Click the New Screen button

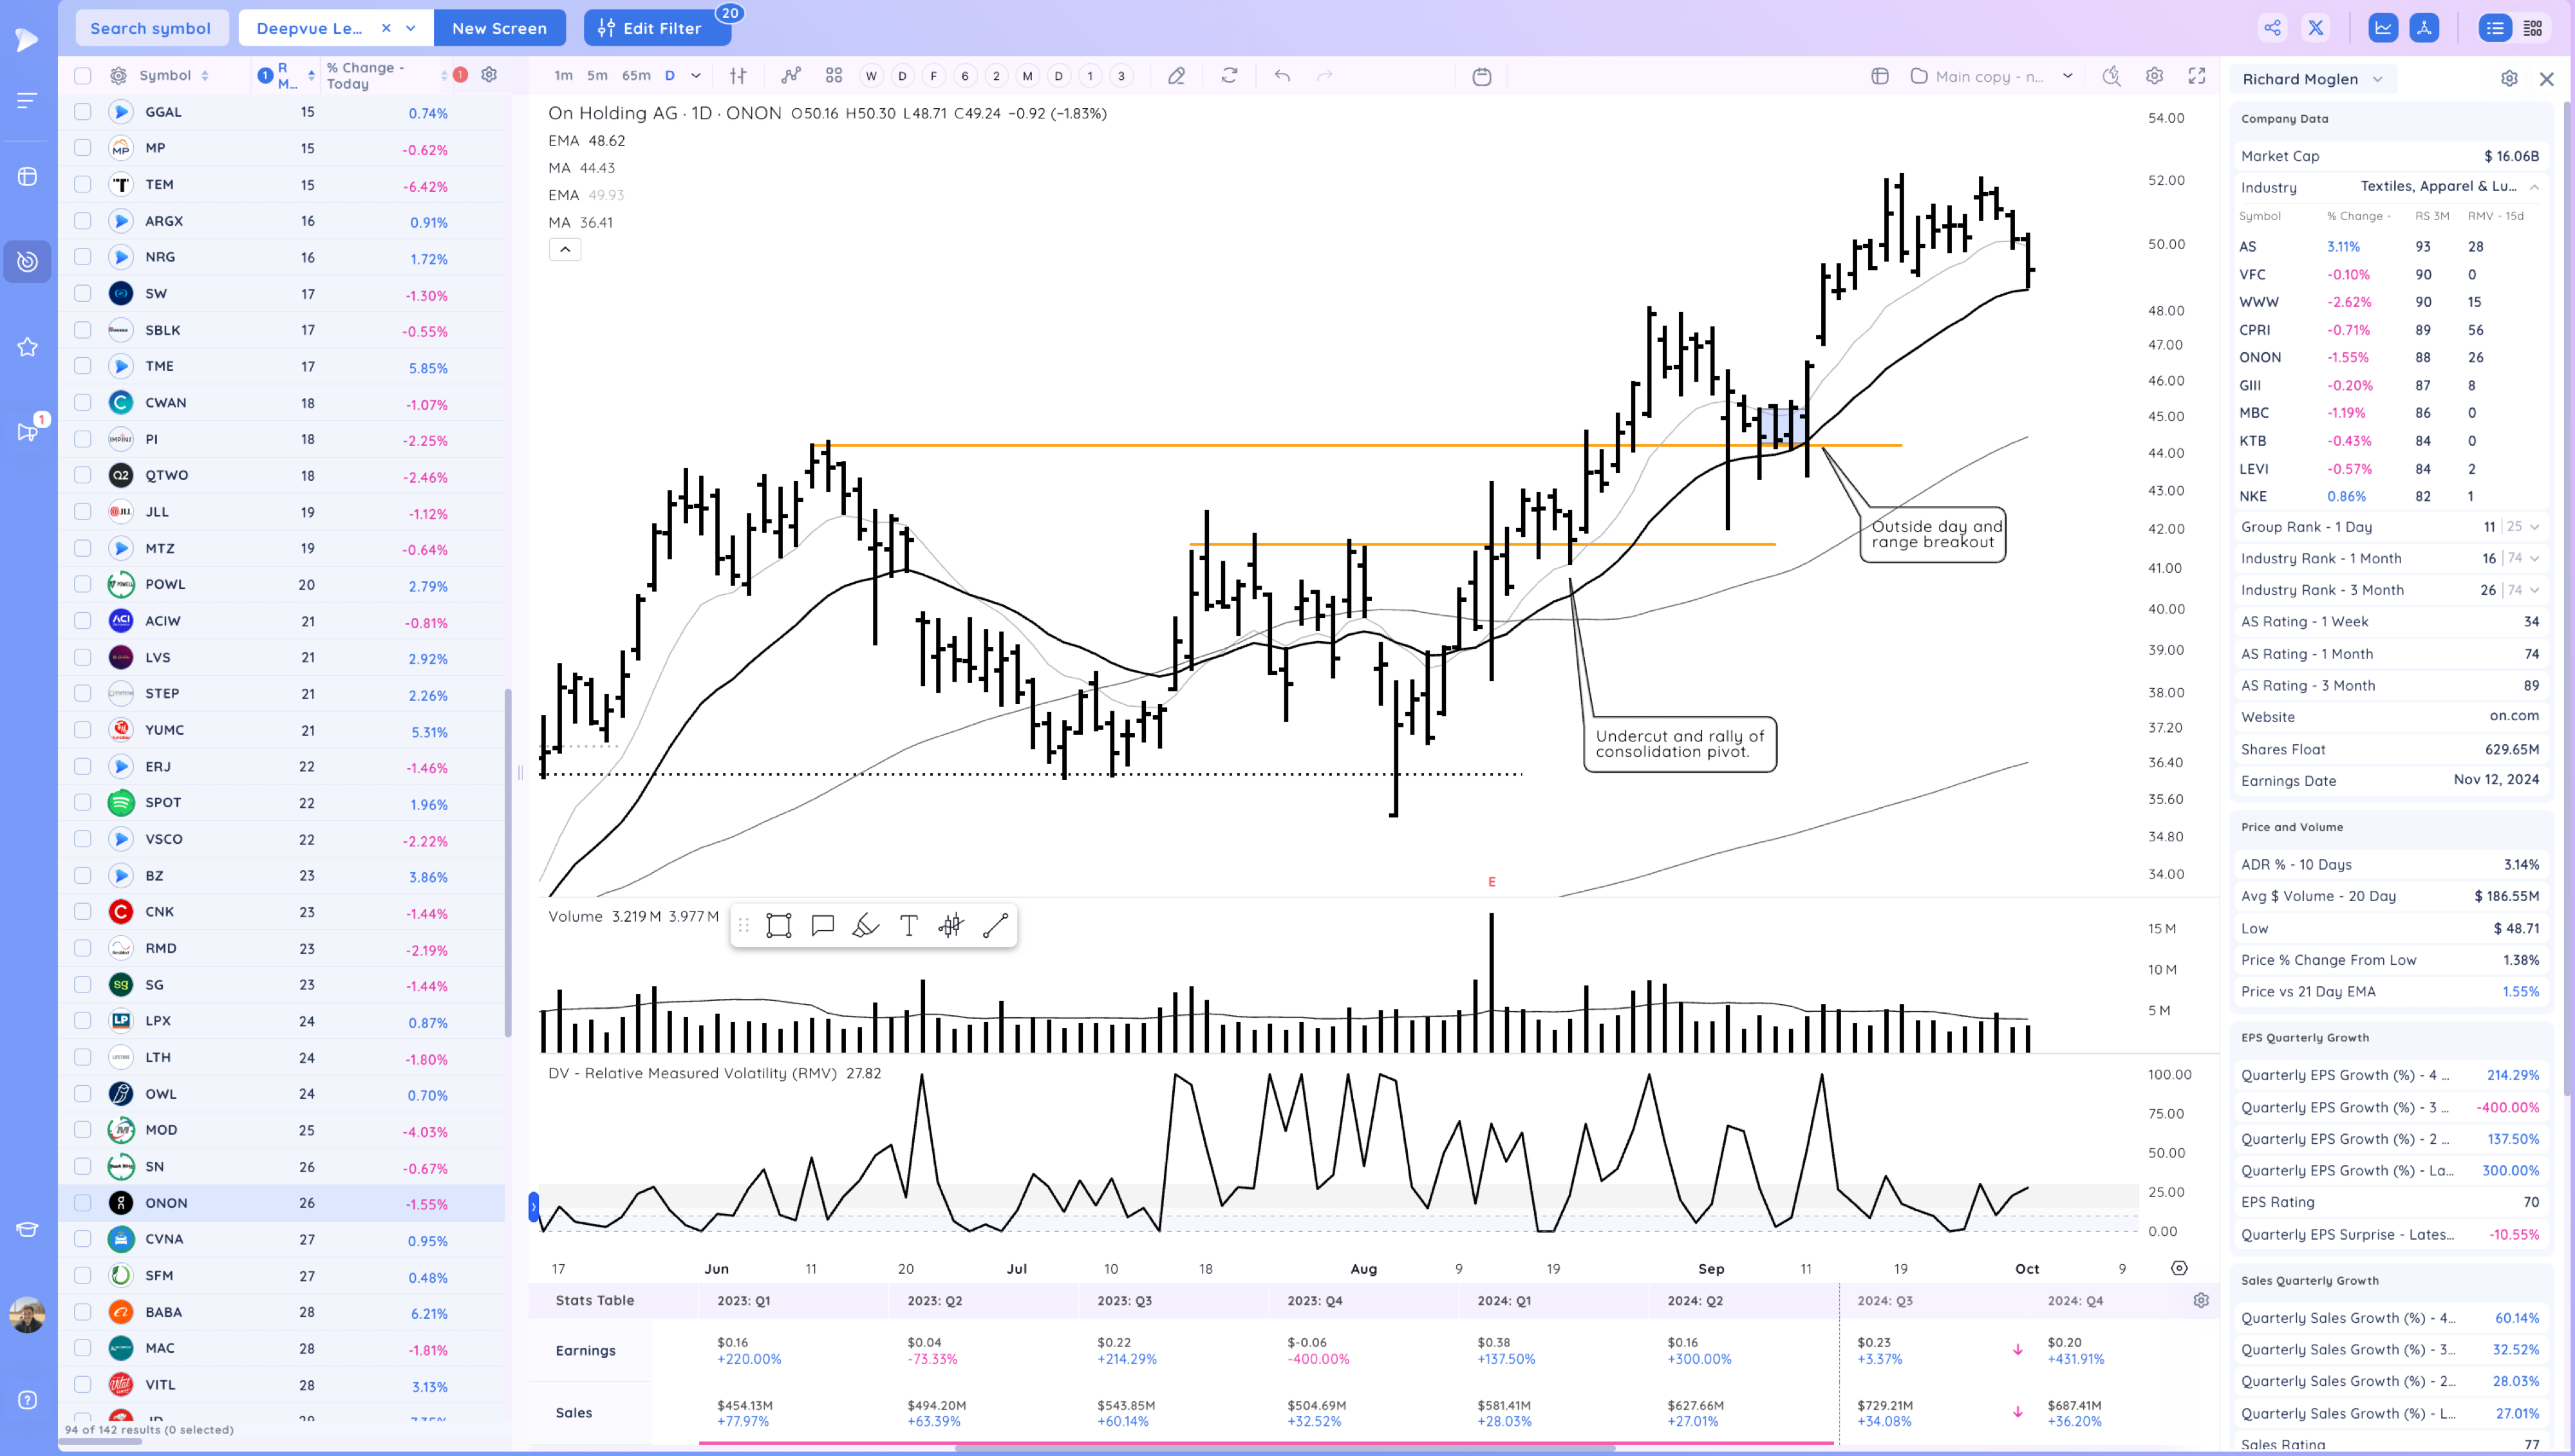(499, 28)
